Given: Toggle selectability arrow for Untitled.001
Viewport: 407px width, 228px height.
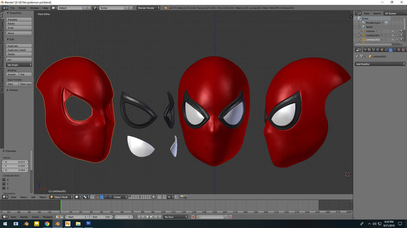Looking at the screenshot, I should tap(397, 35).
